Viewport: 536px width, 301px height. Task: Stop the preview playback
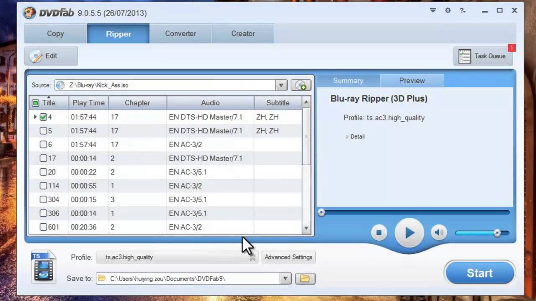point(379,233)
